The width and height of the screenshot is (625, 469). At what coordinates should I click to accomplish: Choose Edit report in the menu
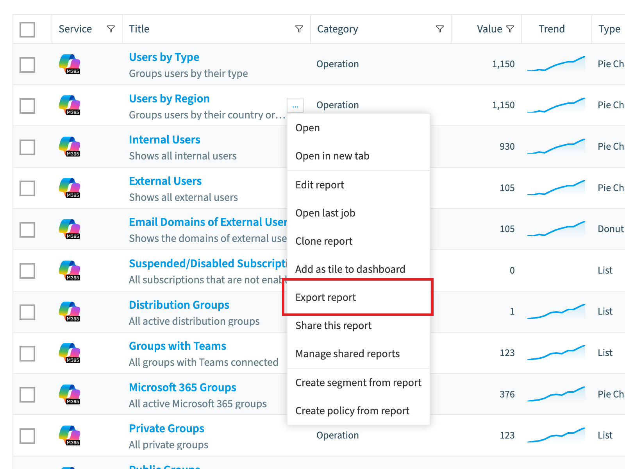point(359,185)
